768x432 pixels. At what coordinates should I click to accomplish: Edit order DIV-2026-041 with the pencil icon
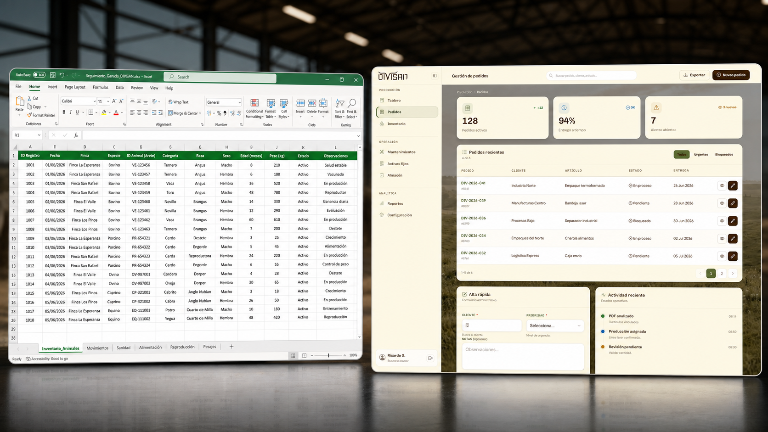click(x=733, y=185)
